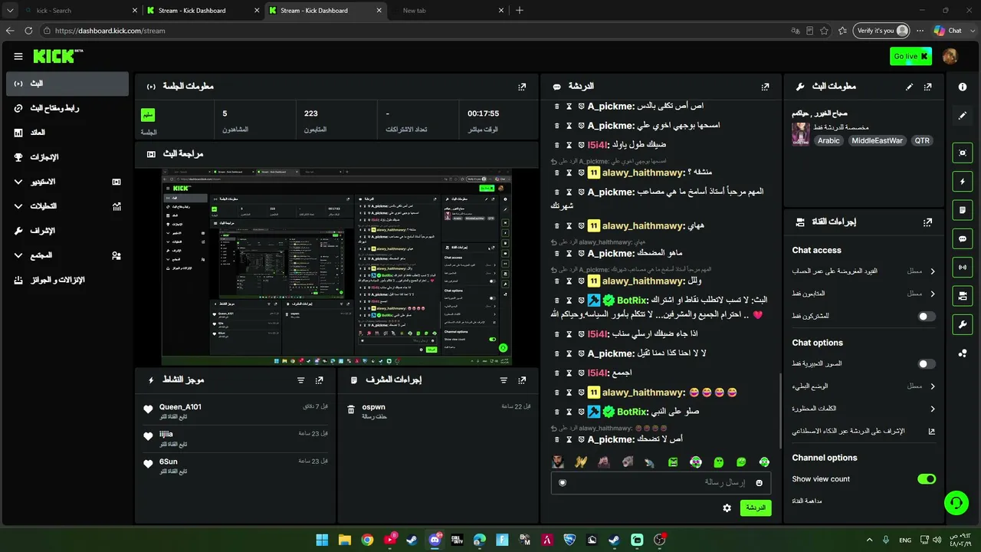Click the QTR tag

922,141
